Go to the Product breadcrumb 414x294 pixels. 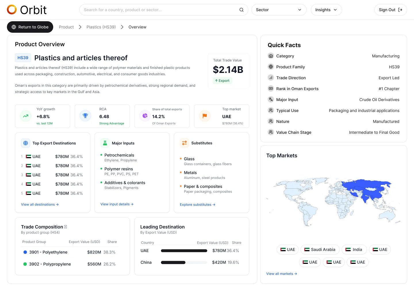tap(66, 27)
